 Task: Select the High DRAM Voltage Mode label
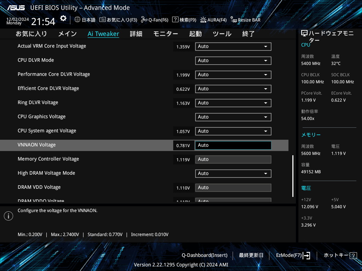click(46, 173)
